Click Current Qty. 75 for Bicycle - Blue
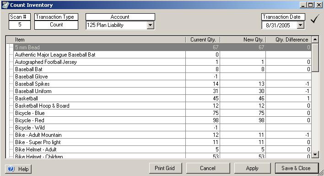 [203, 113]
